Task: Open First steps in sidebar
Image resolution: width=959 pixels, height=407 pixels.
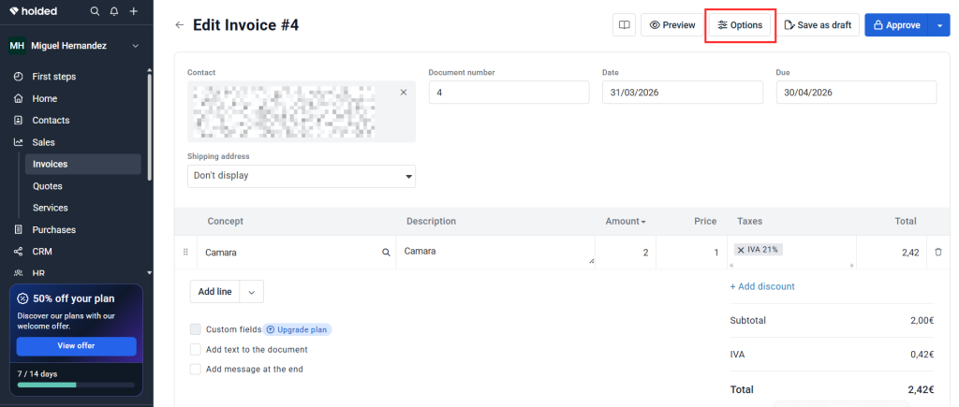Action: click(x=54, y=77)
